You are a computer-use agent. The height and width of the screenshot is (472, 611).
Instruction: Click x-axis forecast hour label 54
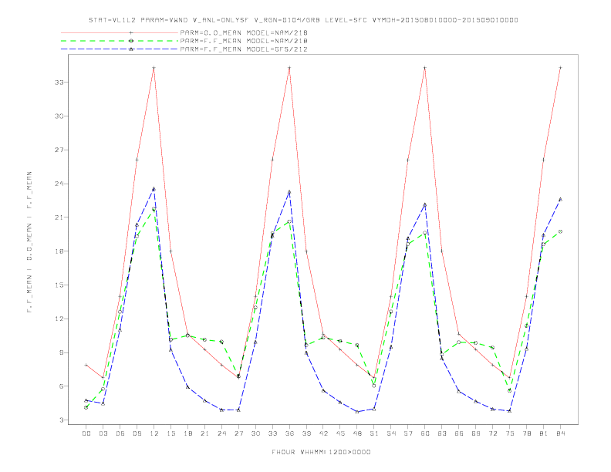pos(391,433)
